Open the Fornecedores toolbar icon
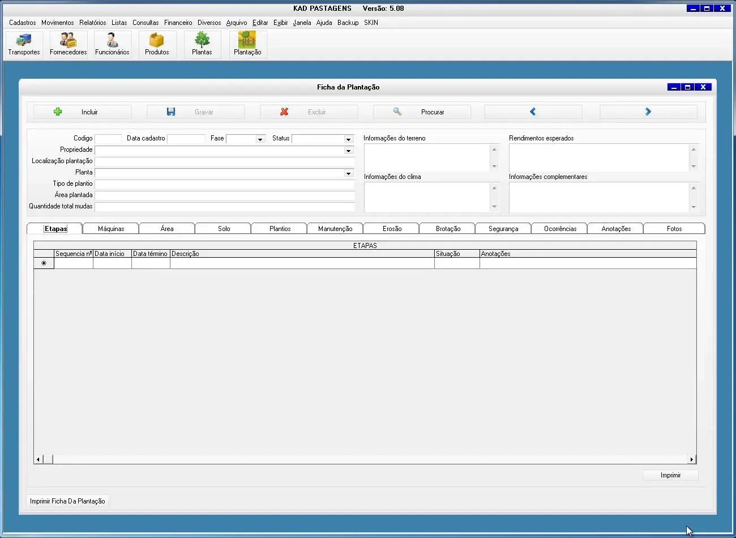The height and width of the screenshot is (538, 736). 68,44
